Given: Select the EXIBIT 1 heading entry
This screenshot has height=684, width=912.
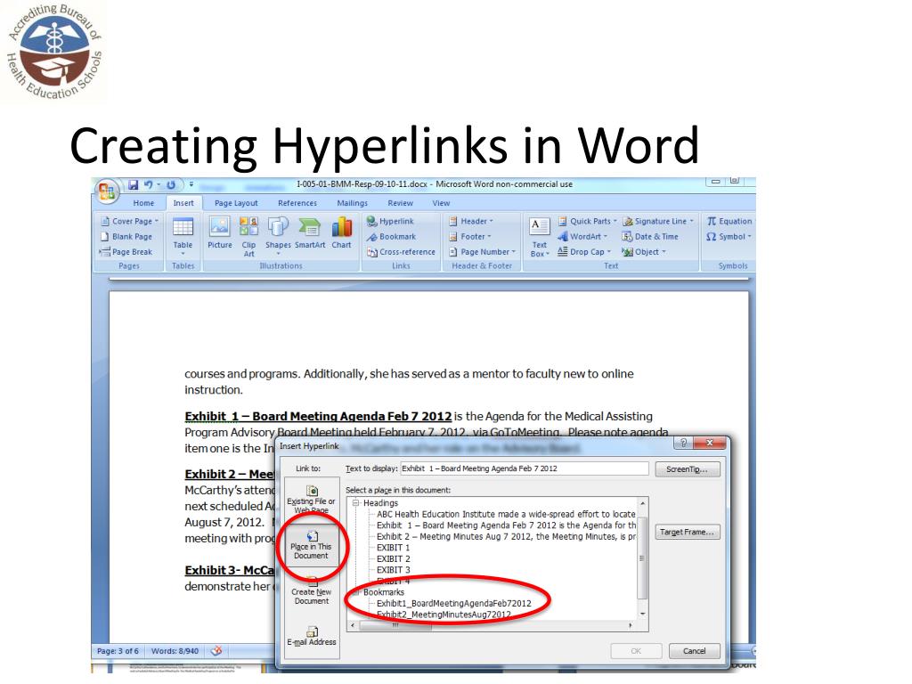Looking at the screenshot, I should point(393,548).
